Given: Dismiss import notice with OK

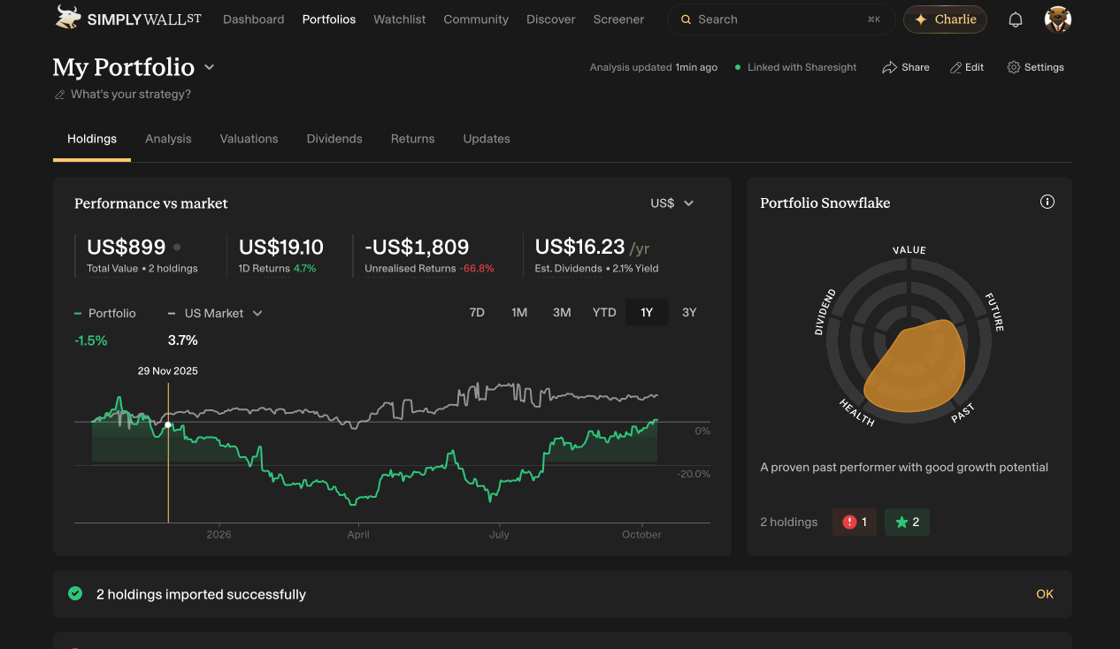Looking at the screenshot, I should (1045, 594).
